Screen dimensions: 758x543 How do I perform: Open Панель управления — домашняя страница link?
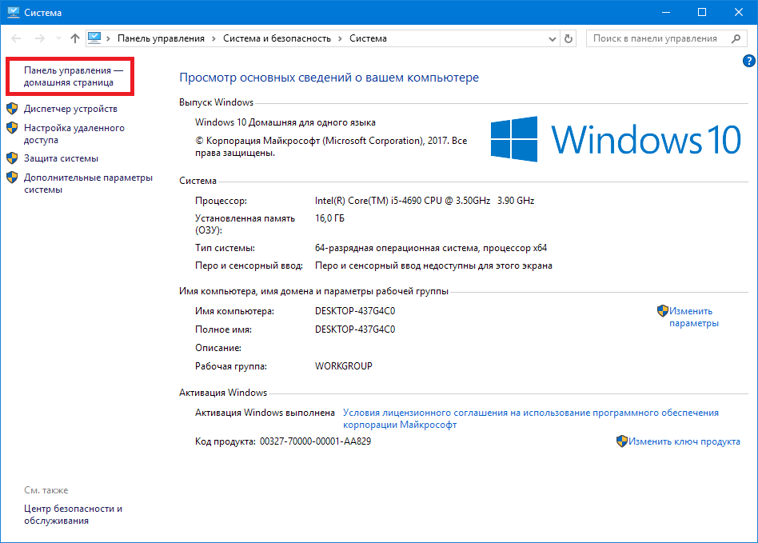point(74,77)
